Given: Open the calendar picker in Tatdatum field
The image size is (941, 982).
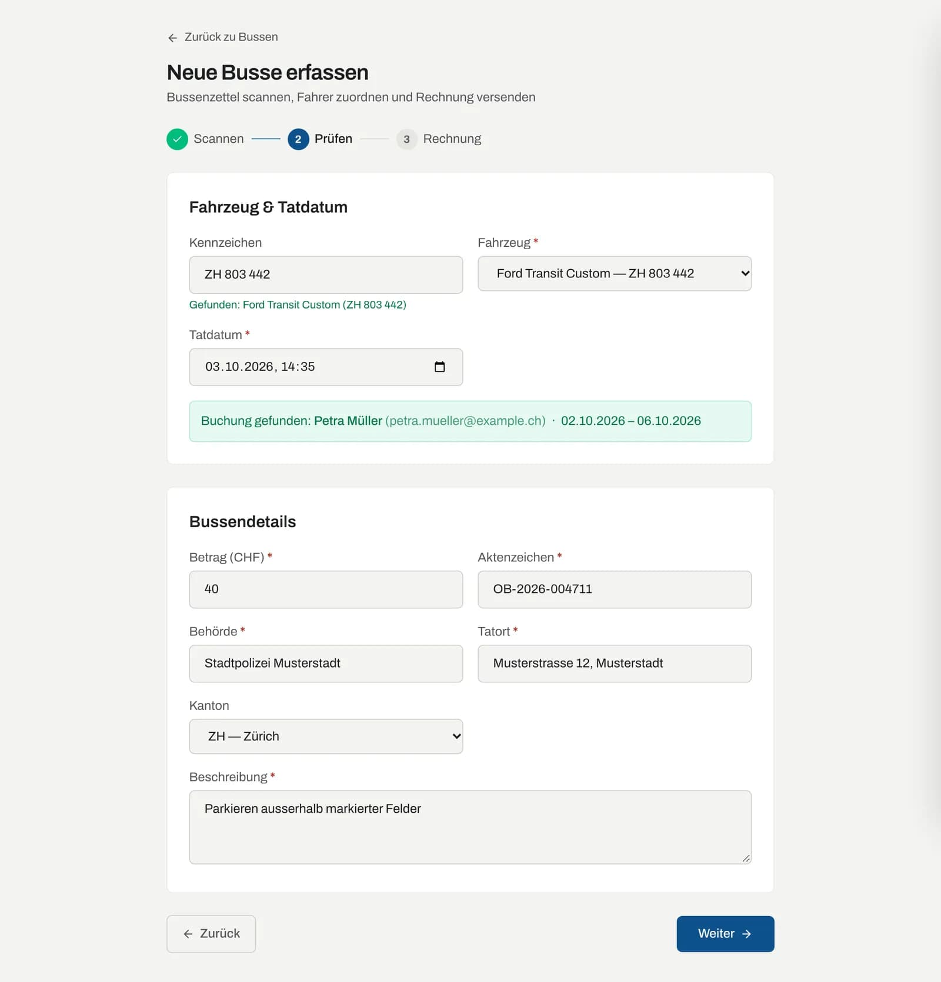Looking at the screenshot, I should (439, 367).
